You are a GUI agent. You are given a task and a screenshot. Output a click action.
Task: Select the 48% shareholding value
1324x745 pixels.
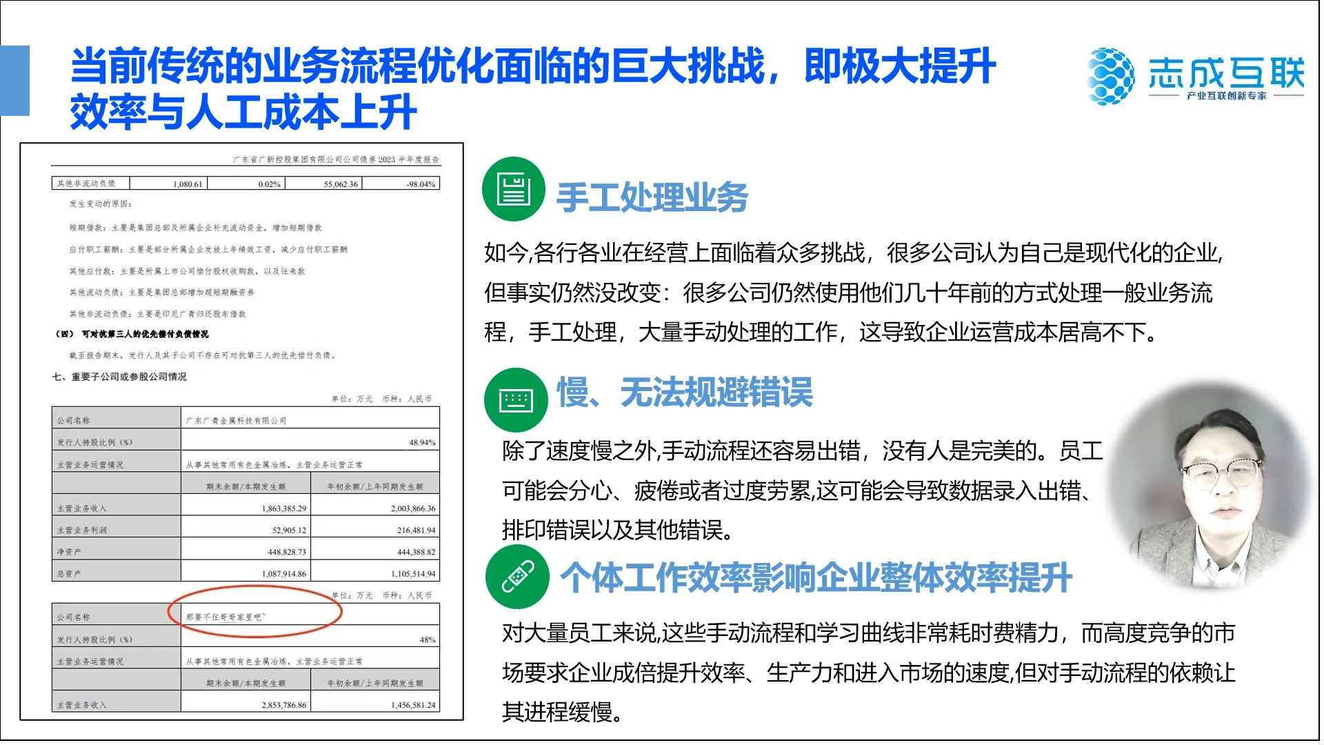[428, 639]
